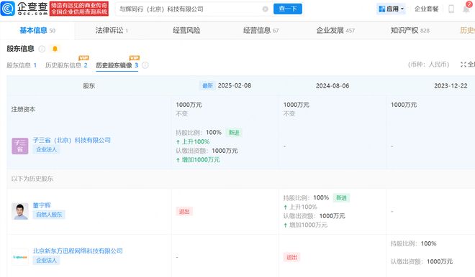Click 新进 tag in 董宇辉 row
This screenshot has height=277, width=475.
(x=341, y=198)
